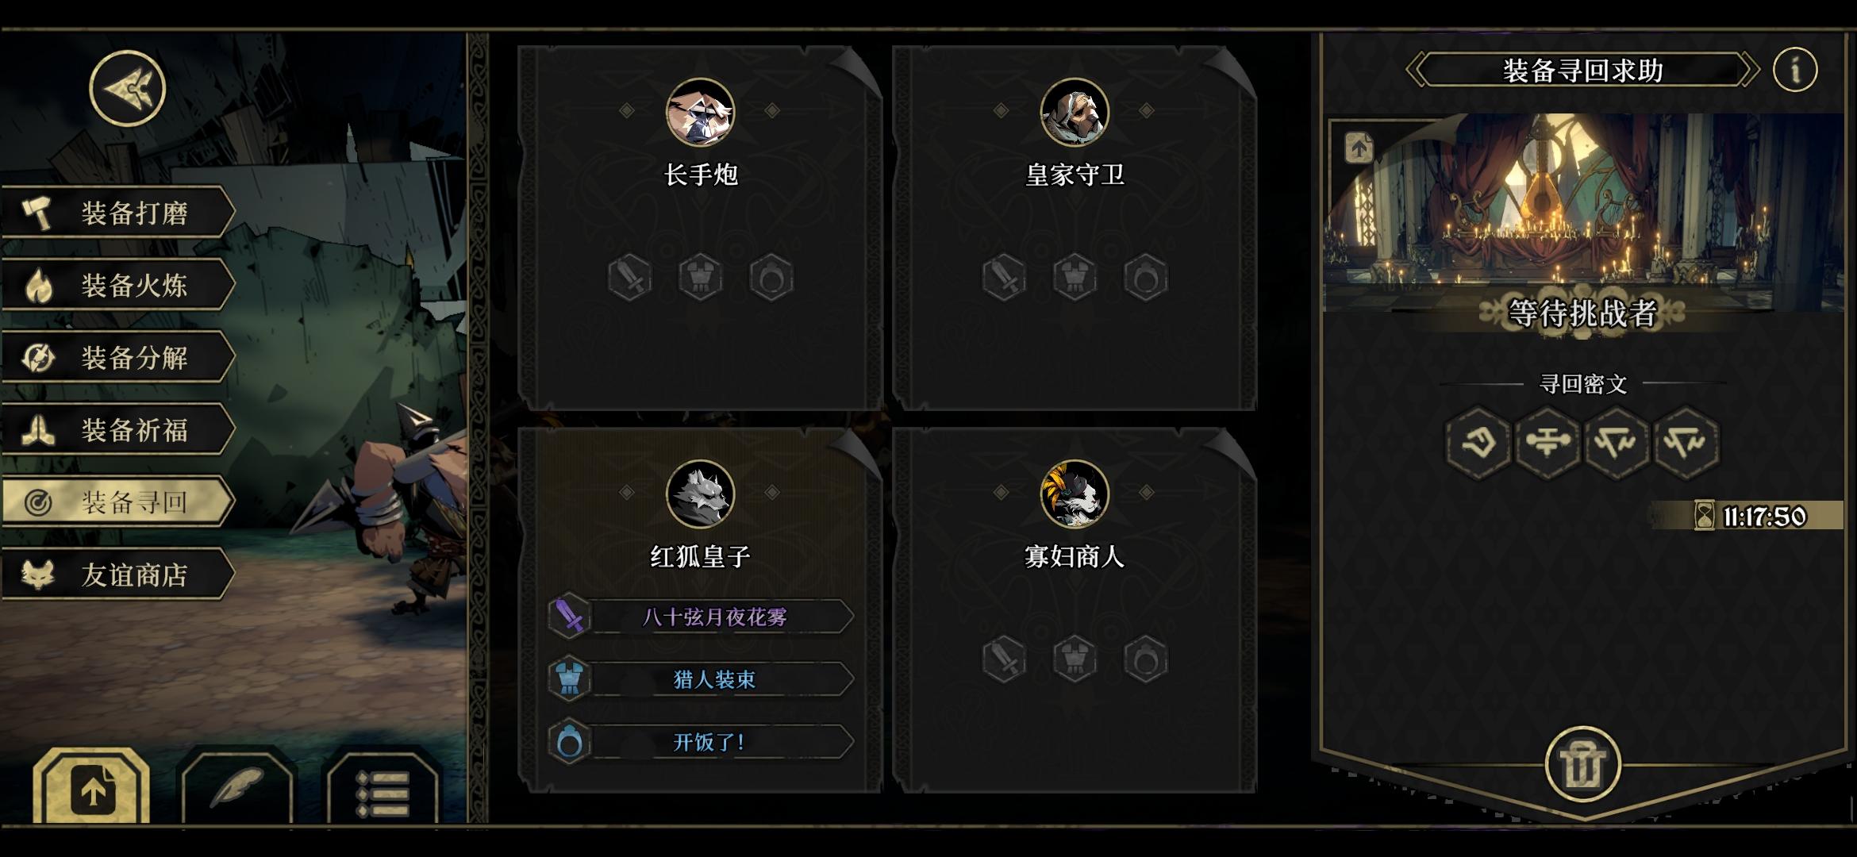Click 寡妇商人 empty armor slot icon

pyautogui.click(x=1075, y=659)
